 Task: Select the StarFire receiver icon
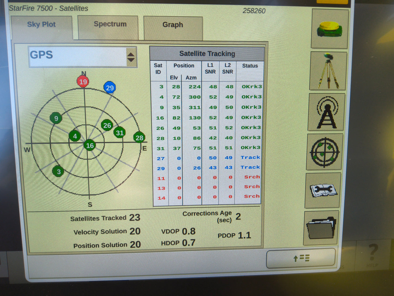pyautogui.click(x=329, y=29)
